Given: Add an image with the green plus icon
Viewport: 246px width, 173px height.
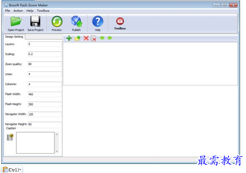Looking at the screenshot, I should [x=69, y=38].
